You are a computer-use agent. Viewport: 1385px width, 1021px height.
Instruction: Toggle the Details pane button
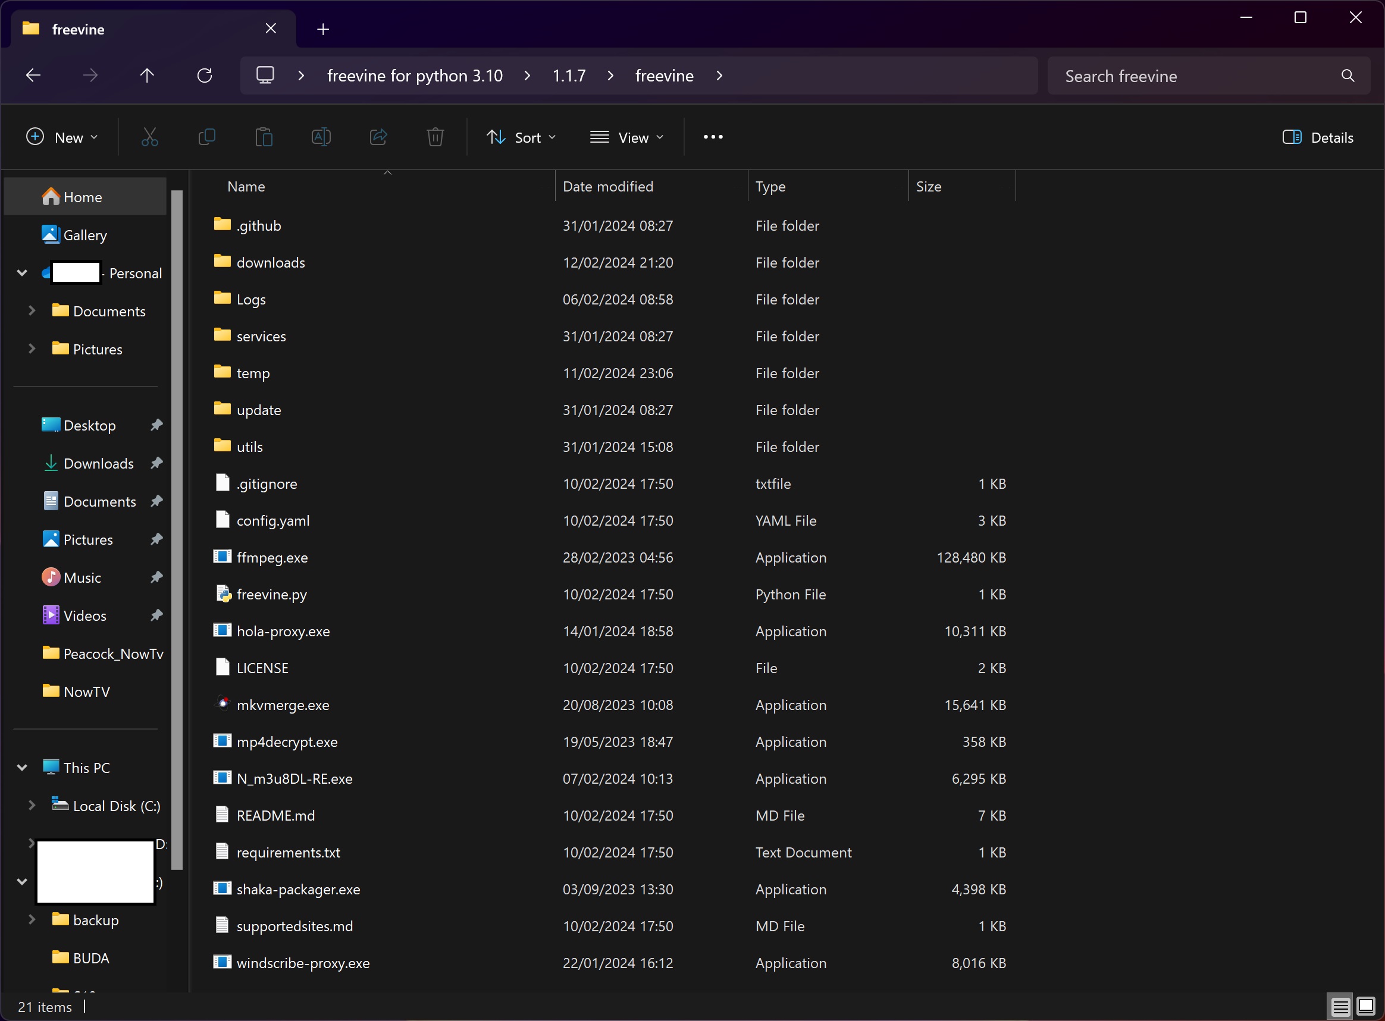click(x=1318, y=137)
